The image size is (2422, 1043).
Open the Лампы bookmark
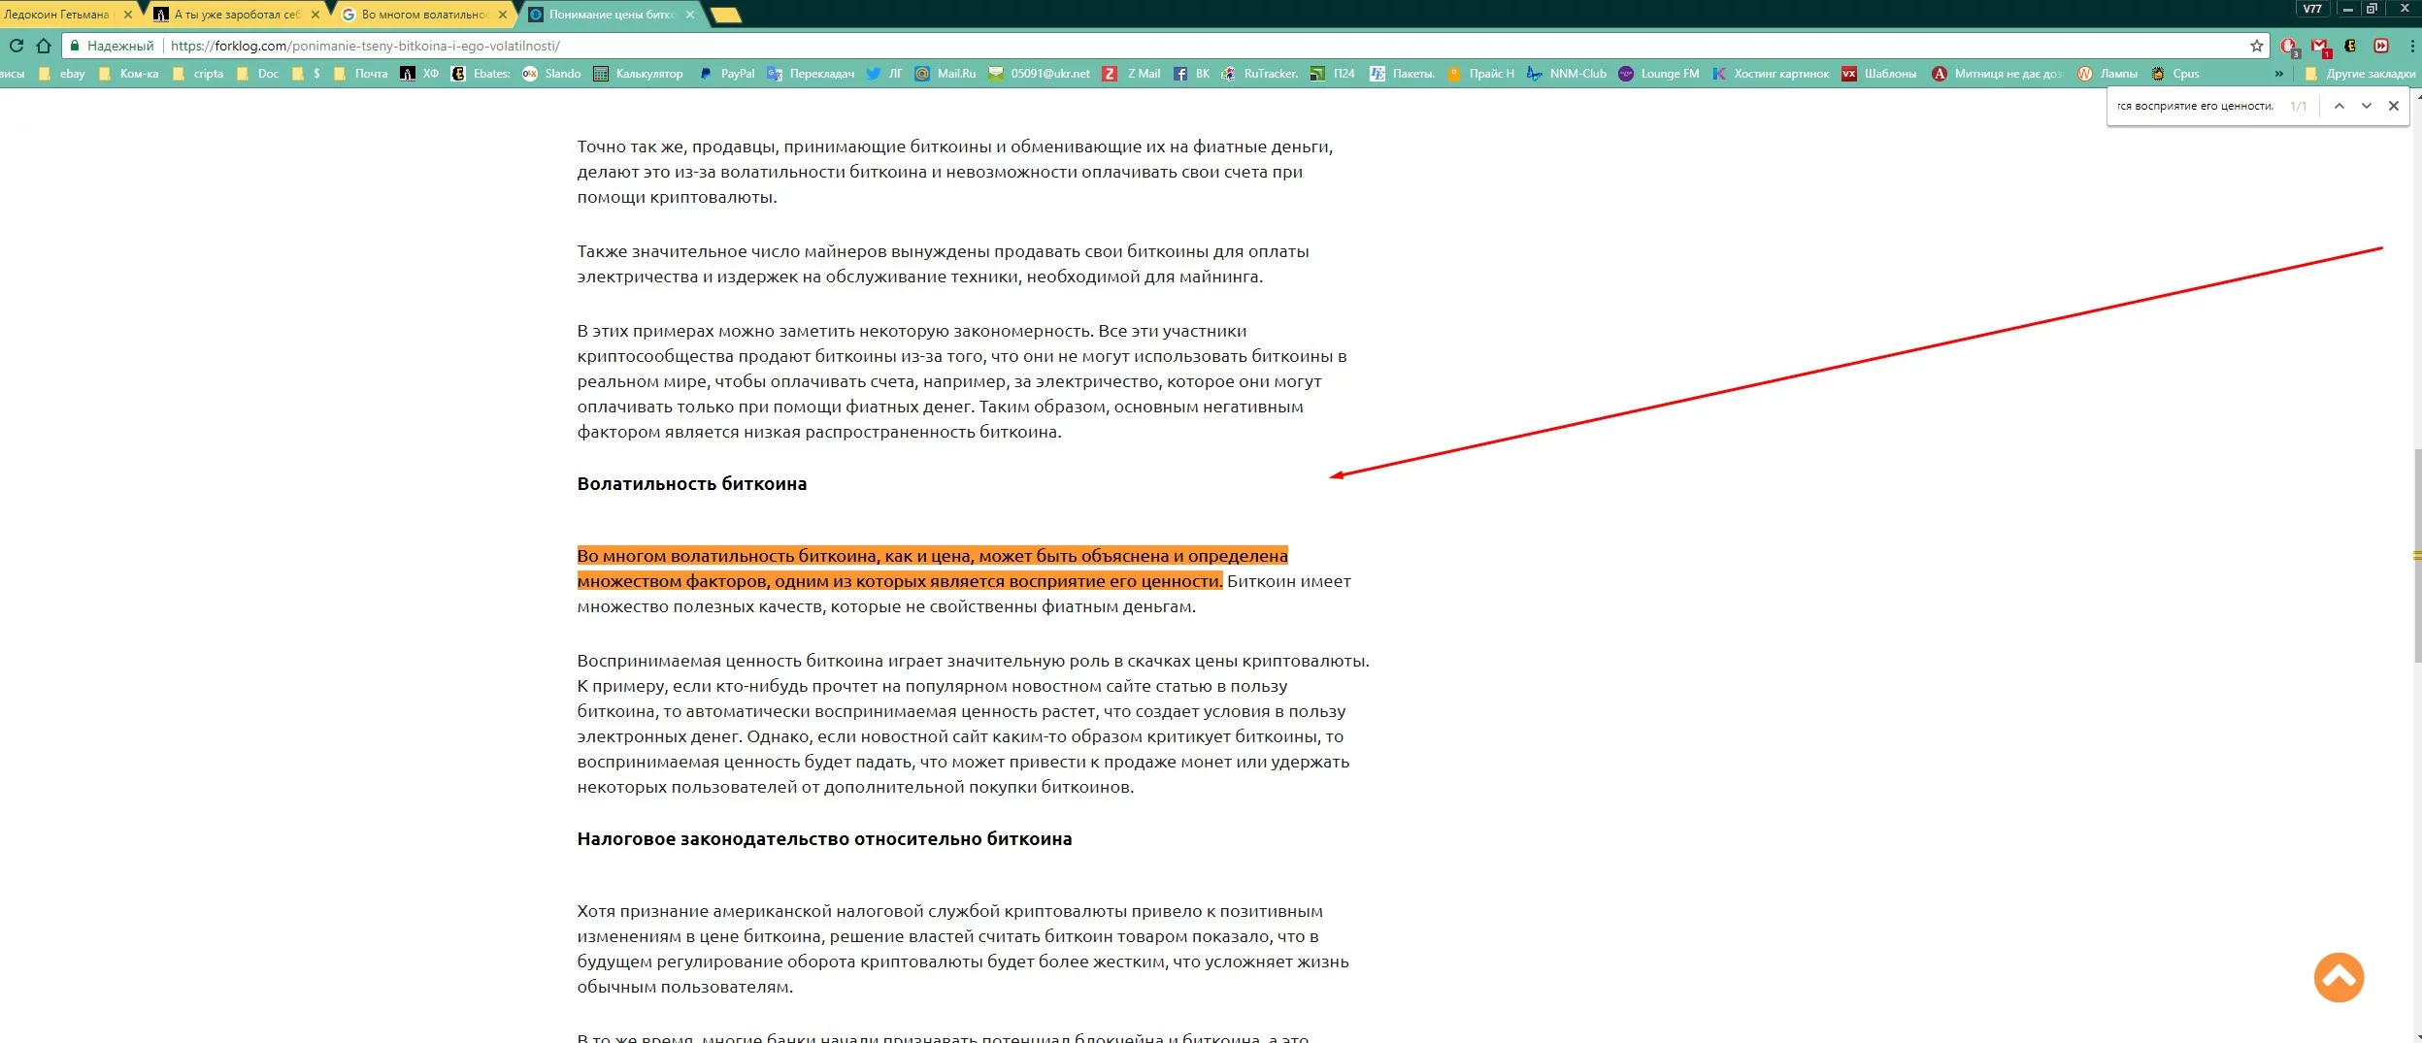[2107, 74]
